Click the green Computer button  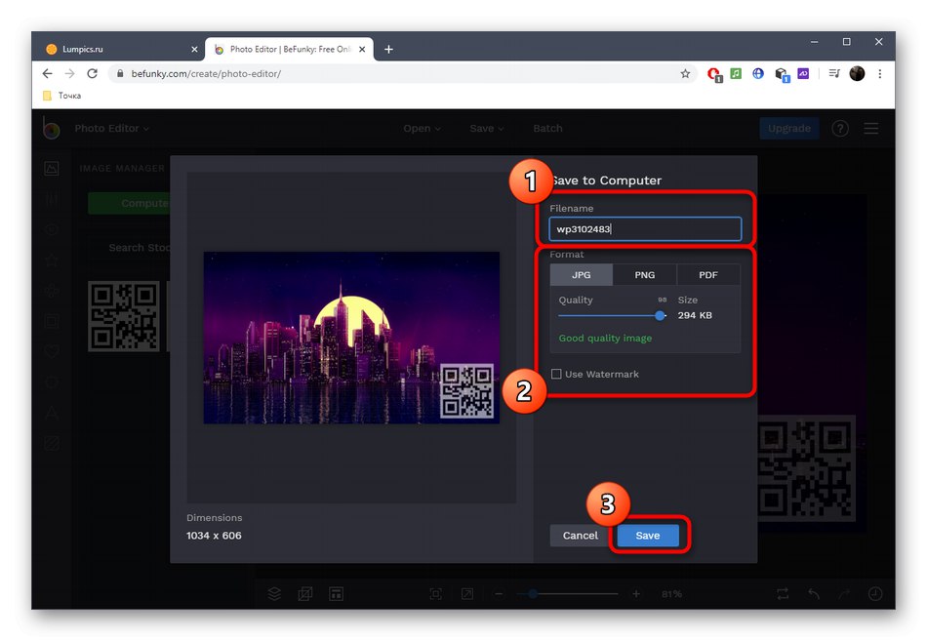point(129,203)
